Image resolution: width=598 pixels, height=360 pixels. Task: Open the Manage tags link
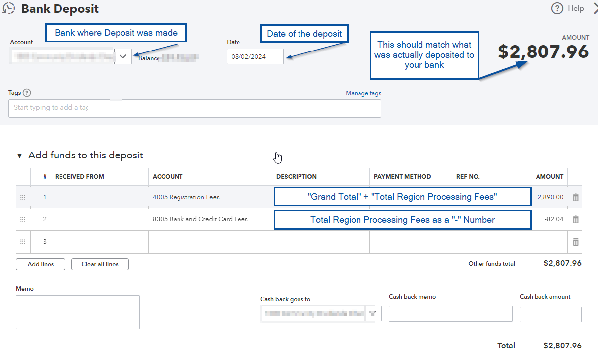[363, 93]
